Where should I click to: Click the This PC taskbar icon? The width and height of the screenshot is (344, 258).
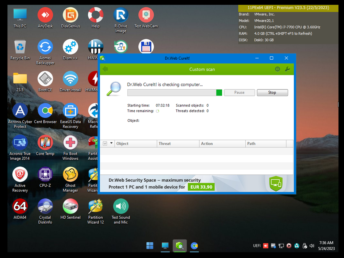165,245
